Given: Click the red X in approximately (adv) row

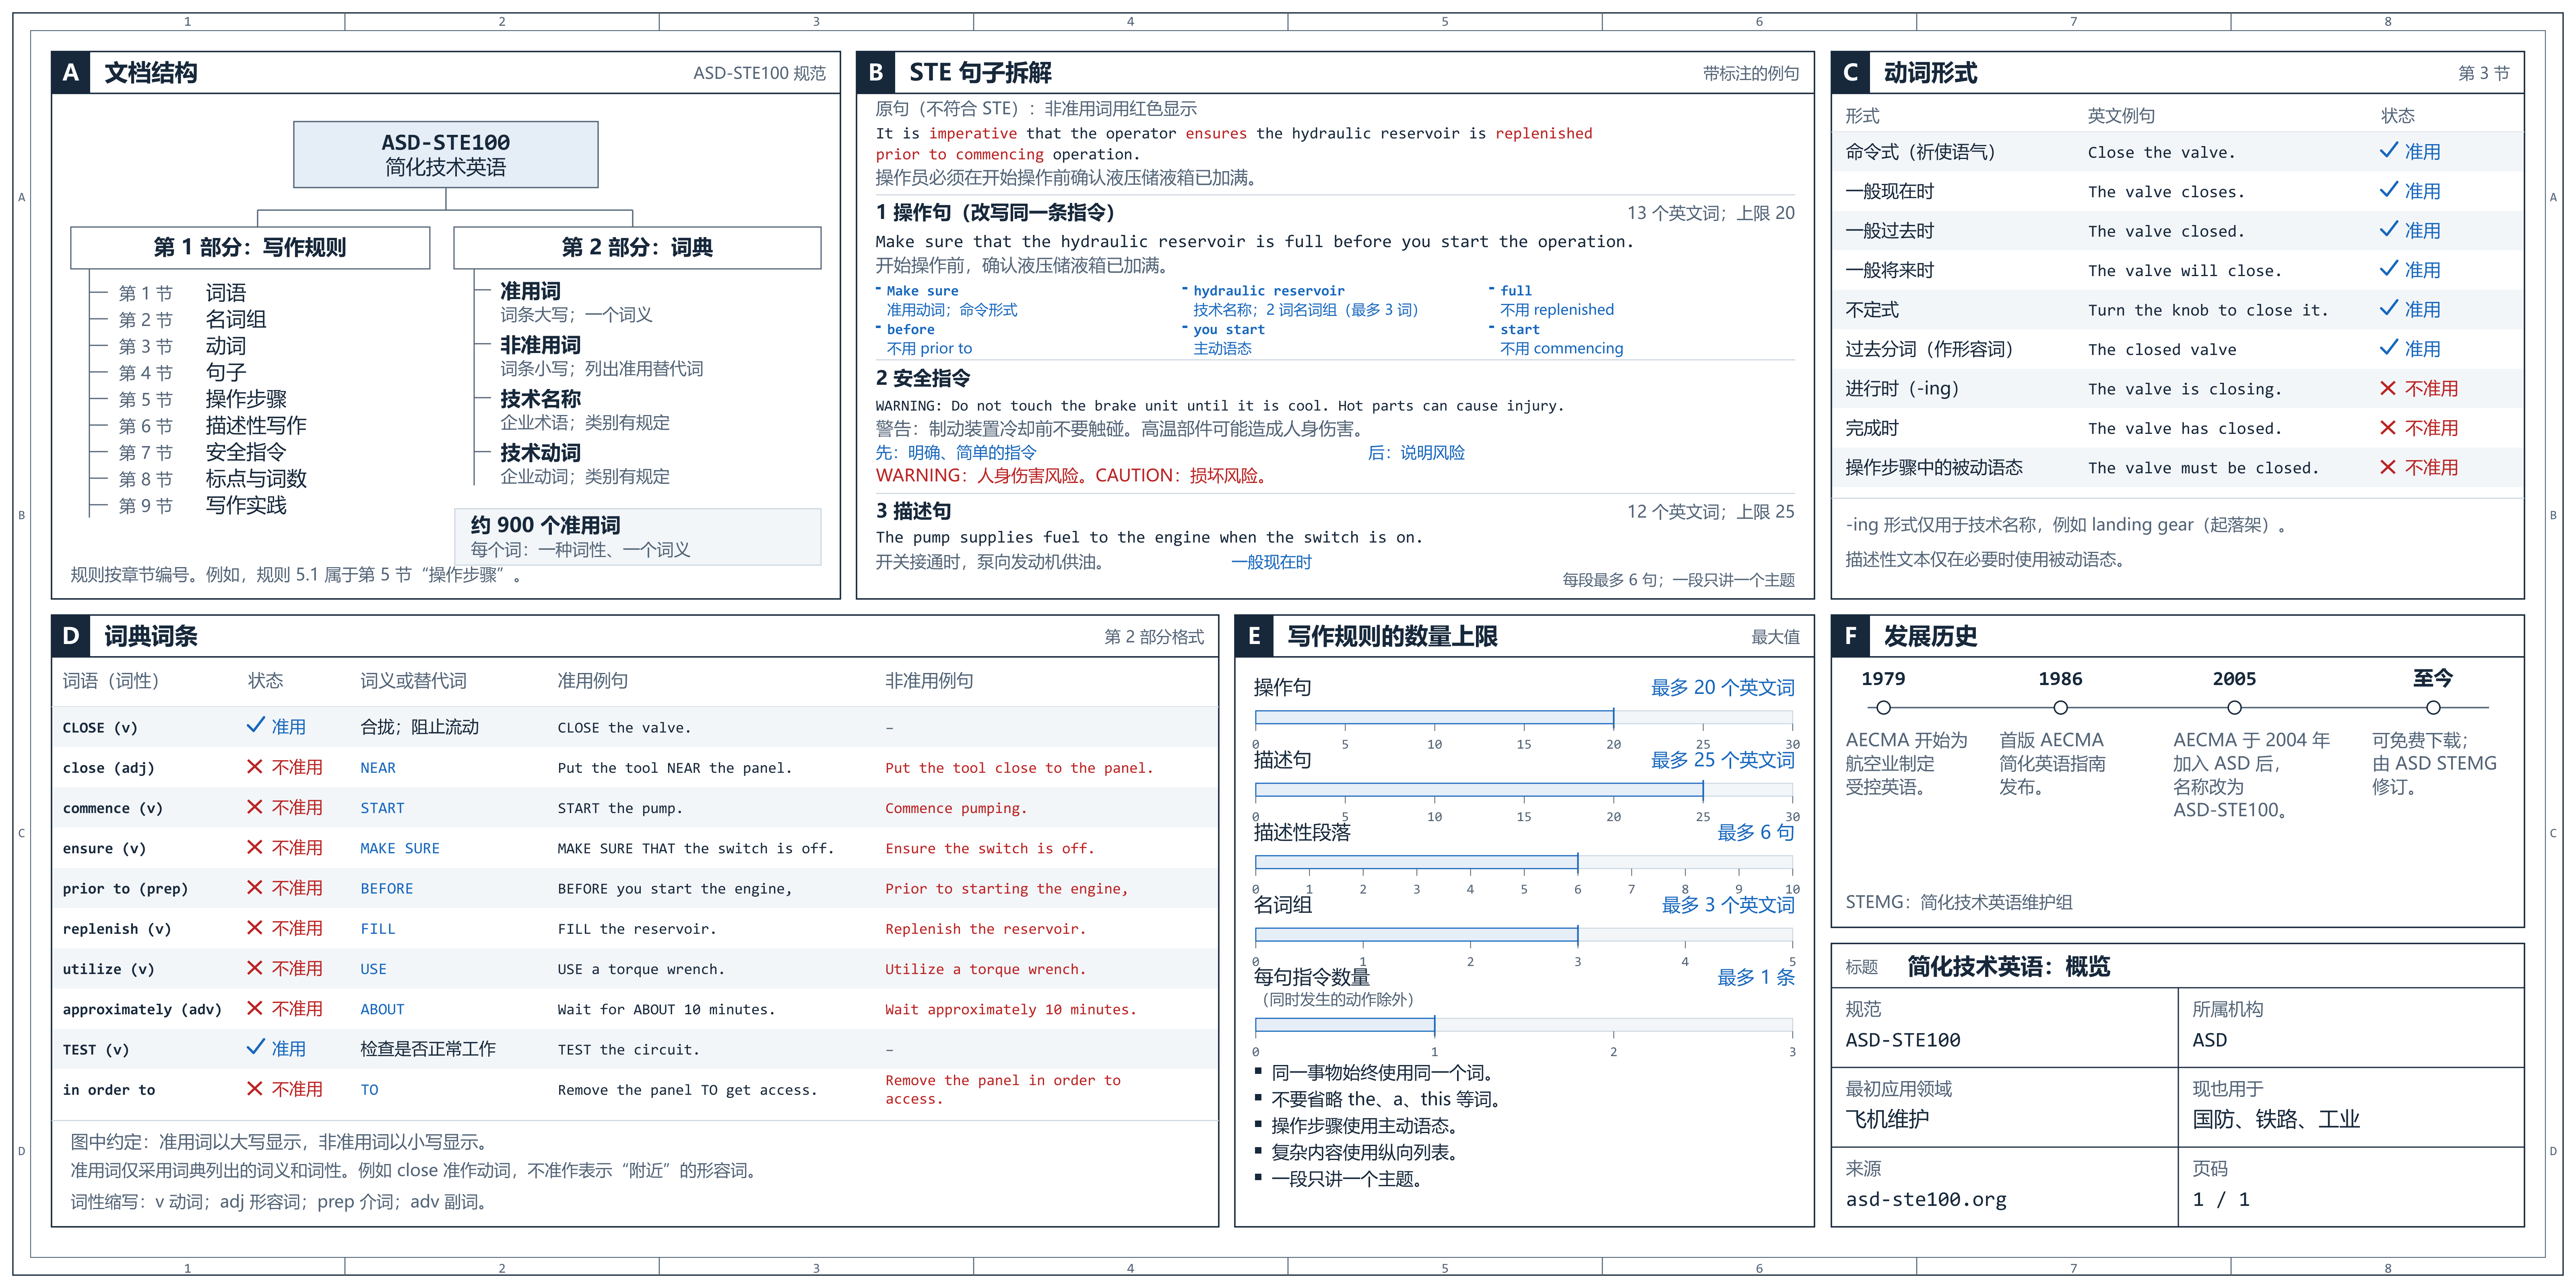Looking at the screenshot, I should [255, 1008].
